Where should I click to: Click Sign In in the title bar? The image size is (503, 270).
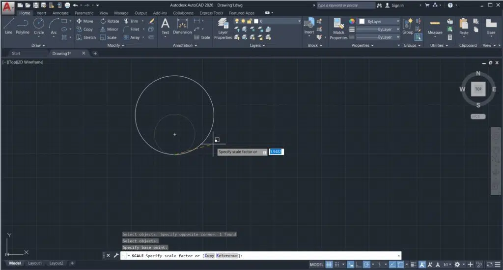click(397, 5)
